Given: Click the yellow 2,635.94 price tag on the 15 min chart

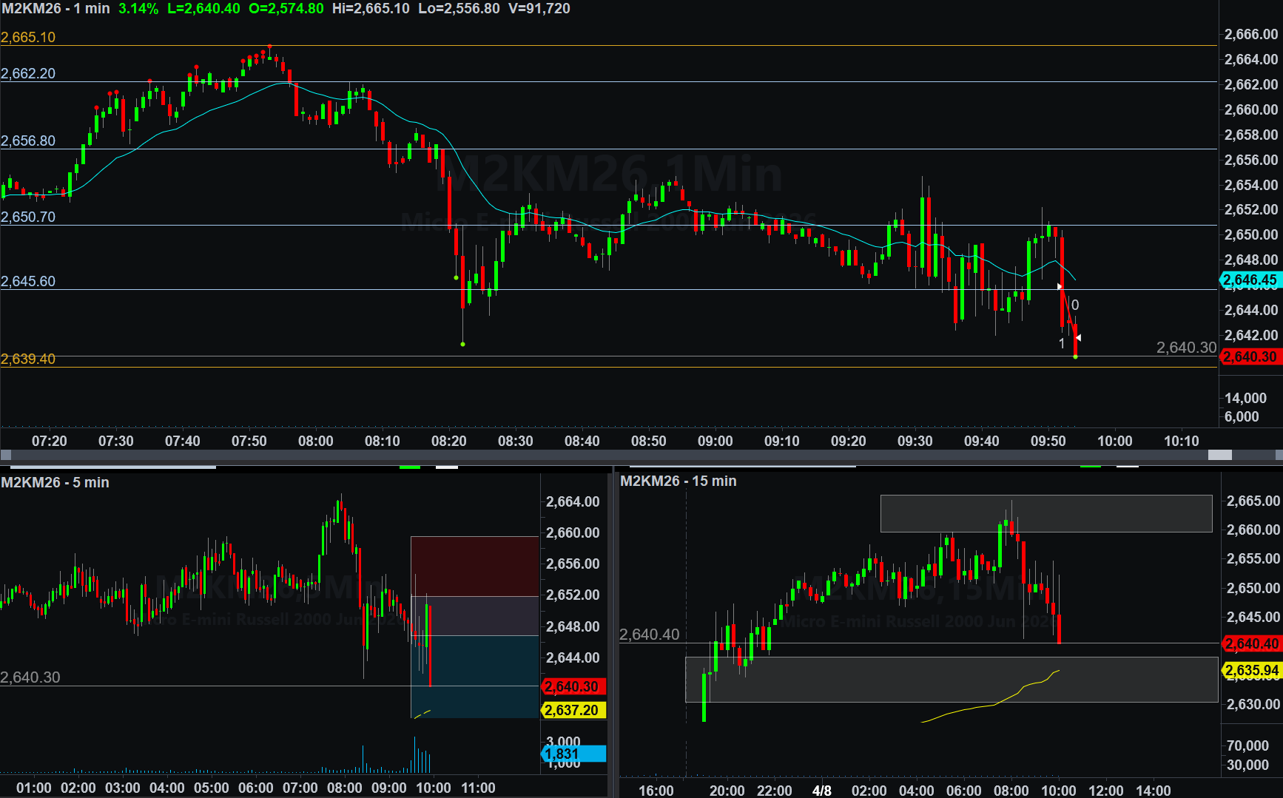Looking at the screenshot, I should click(x=1252, y=671).
